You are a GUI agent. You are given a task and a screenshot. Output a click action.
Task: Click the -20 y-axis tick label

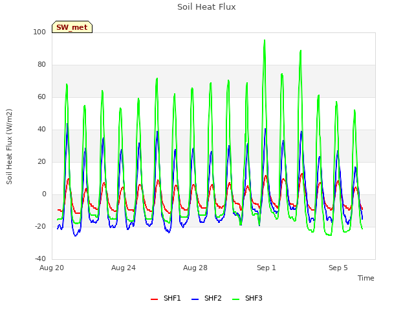tap(40, 226)
